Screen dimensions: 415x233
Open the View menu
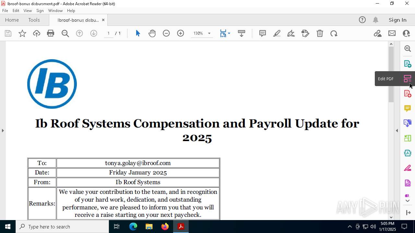point(28,11)
